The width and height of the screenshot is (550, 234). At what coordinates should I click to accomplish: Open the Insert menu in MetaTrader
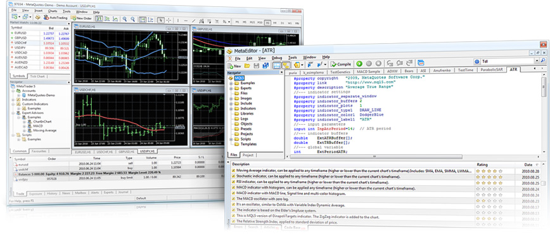(x=38, y=11)
